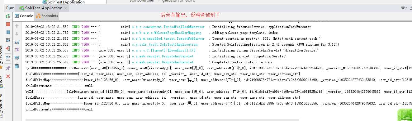Switch to the Console tab

pyautogui.click(x=24, y=16)
